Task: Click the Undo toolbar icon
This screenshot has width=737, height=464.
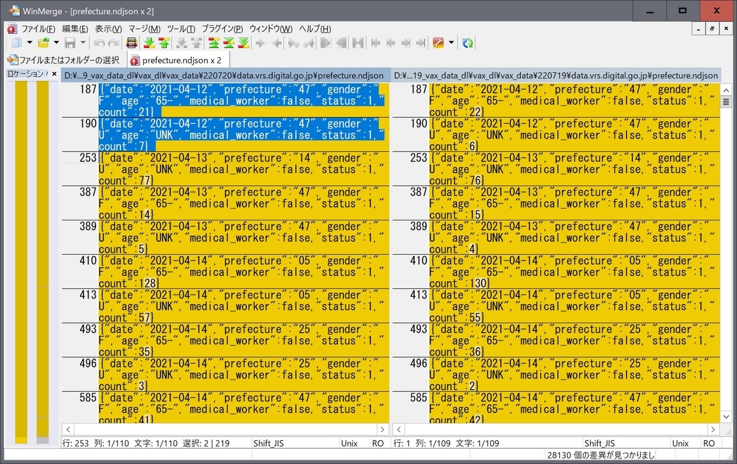Action: click(x=99, y=43)
